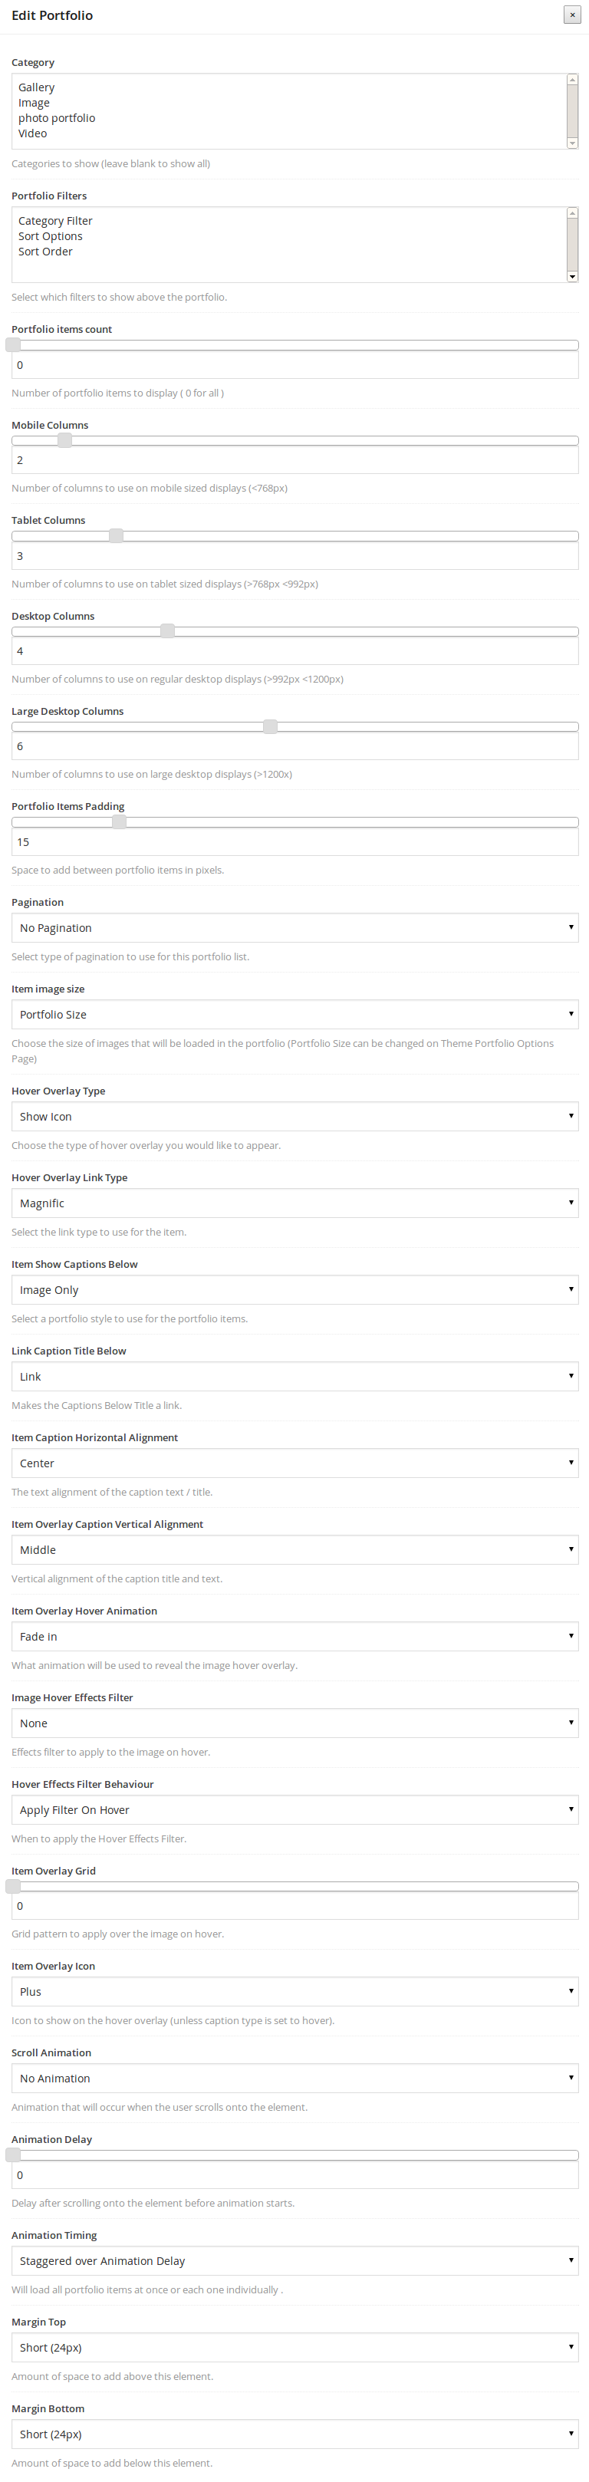Click the Portfolio Items Padding value field

pos(295,842)
